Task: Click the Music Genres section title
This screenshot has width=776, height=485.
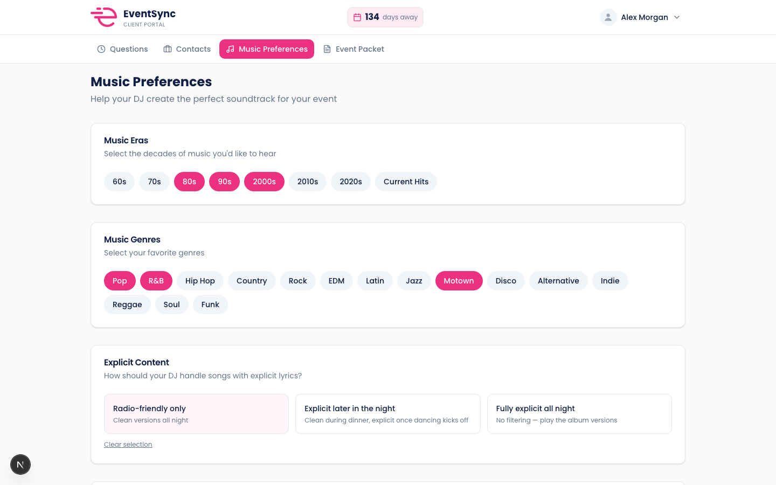Action: 132,239
